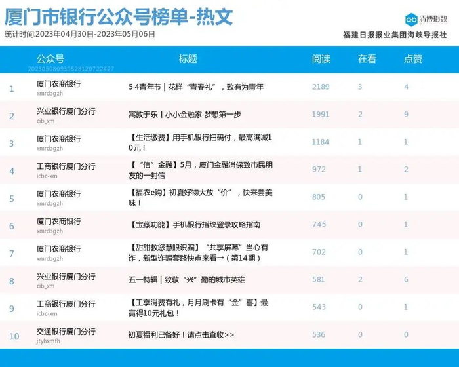Image resolution: width=459 pixels, height=367 pixels.
Task: Click 工商银行厦门分行 in rank 4 row
Action: pyautogui.click(x=66, y=166)
